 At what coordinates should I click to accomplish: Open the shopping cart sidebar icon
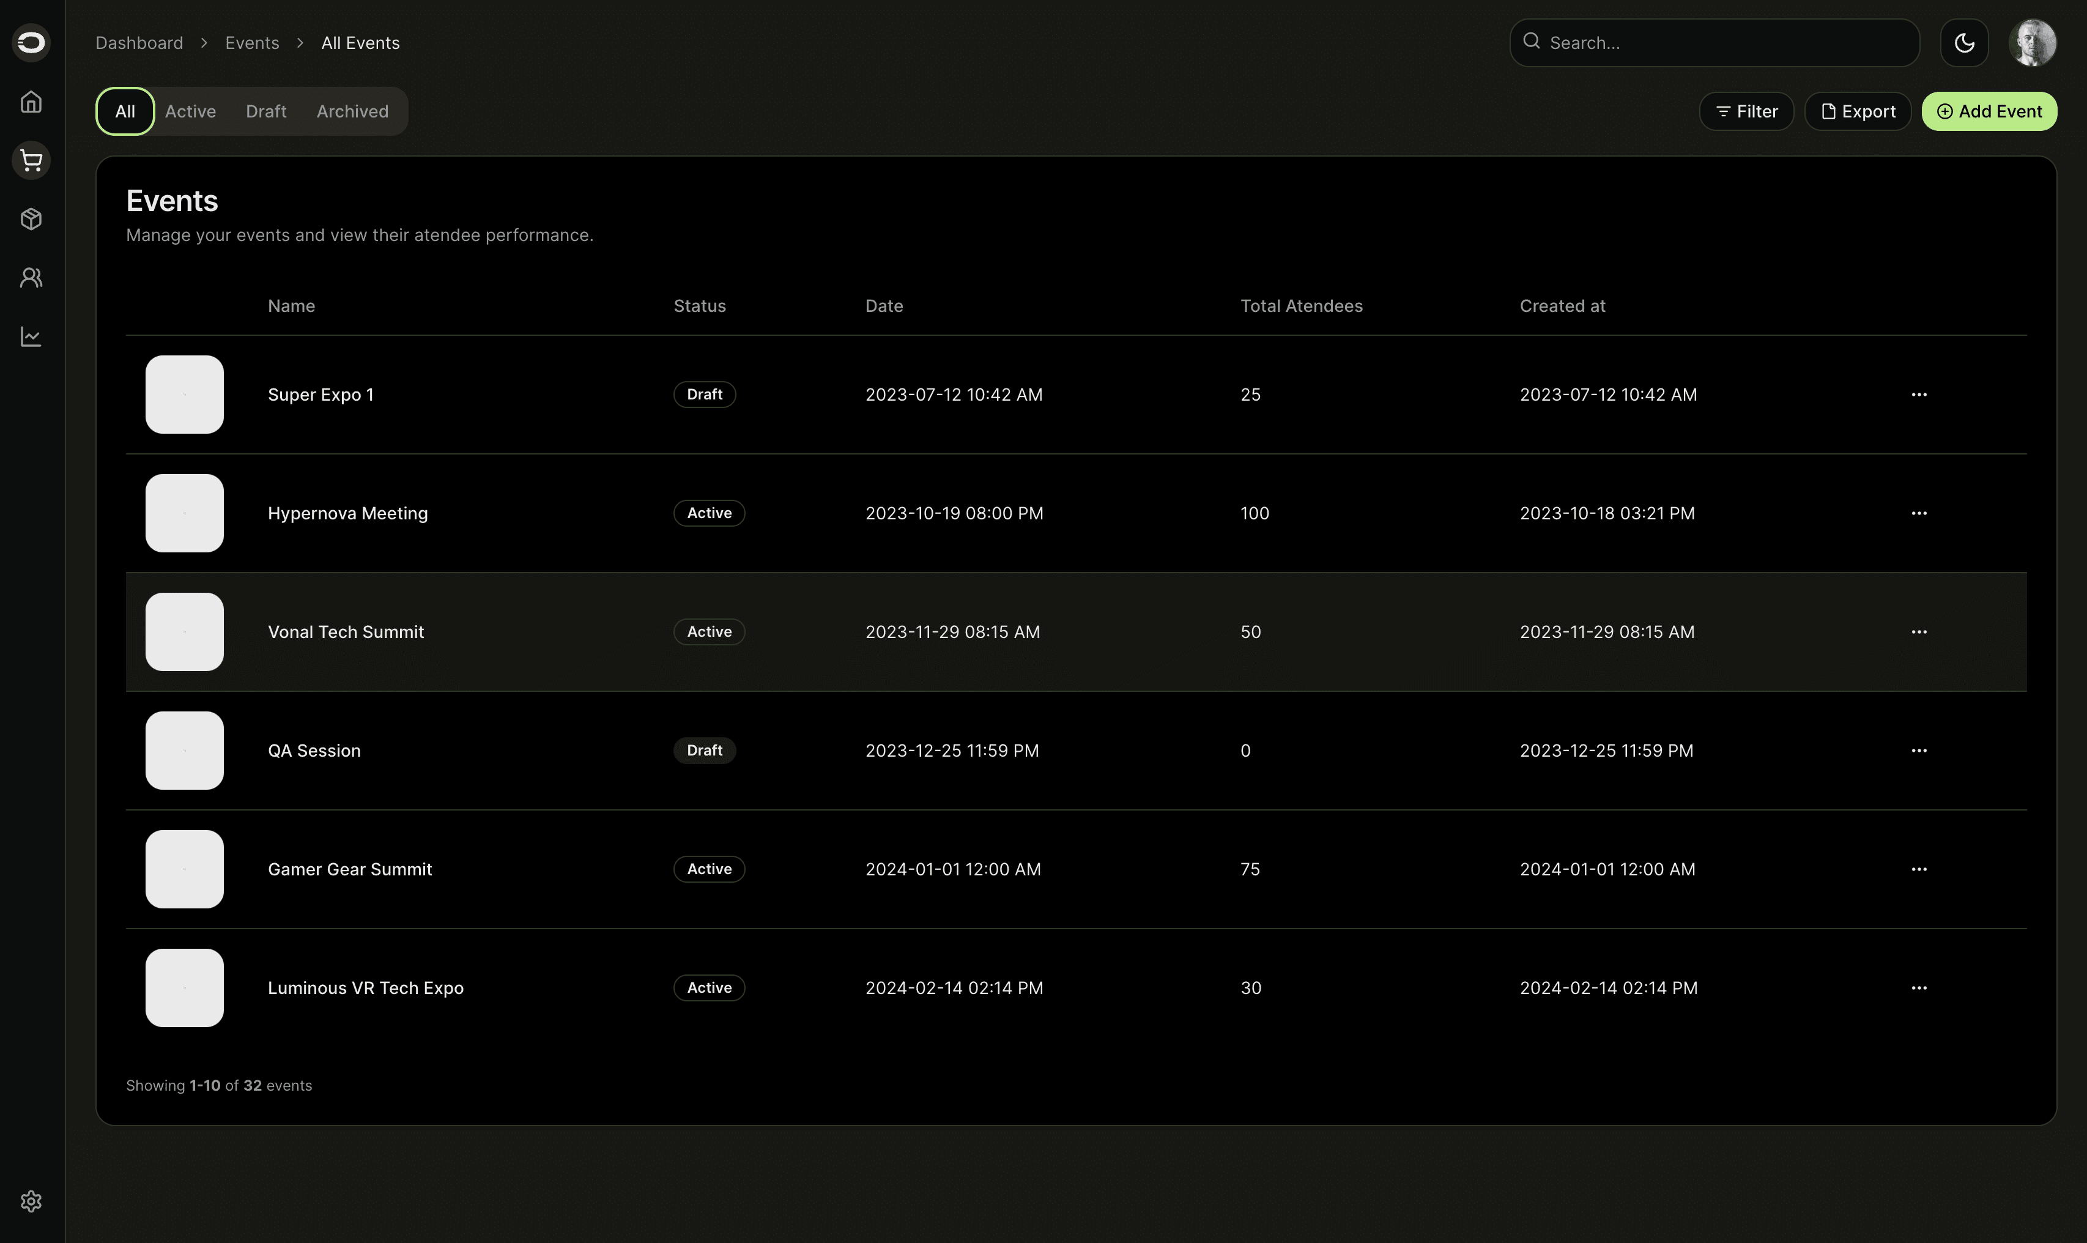point(31,161)
